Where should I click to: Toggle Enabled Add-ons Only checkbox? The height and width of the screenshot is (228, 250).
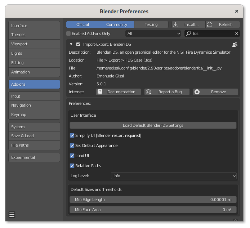pyautogui.click(x=68, y=33)
